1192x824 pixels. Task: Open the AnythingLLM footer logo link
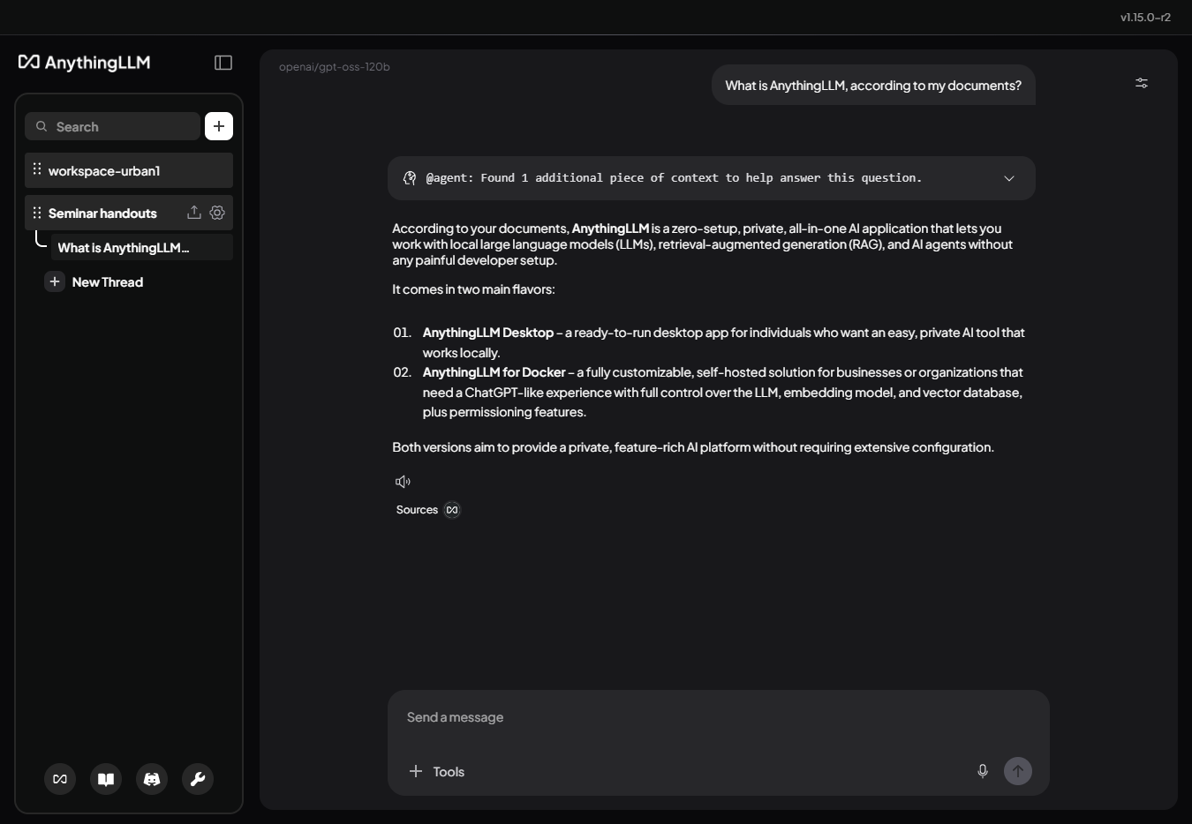pyautogui.click(x=60, y=779)
